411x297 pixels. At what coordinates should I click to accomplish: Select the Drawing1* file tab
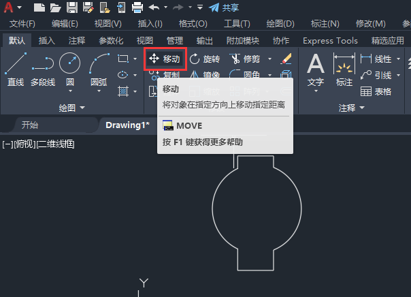click(127, 125)
